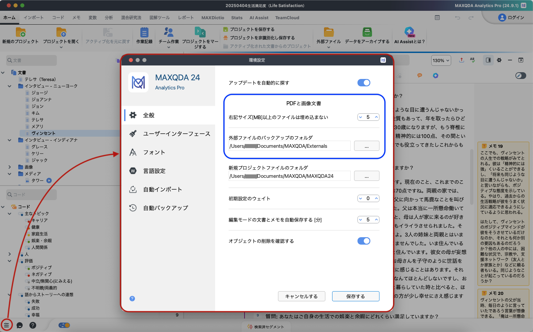533x332 pixels.
Task: Click the help icon in 環境設定 dialog
Action: [x=132, y=299]
